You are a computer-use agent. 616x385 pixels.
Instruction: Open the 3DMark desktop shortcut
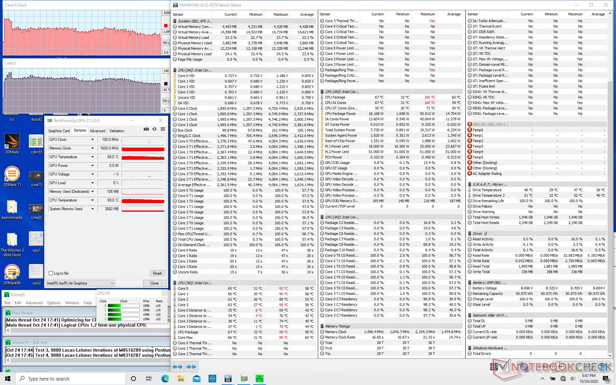click(x=12, y=144)
